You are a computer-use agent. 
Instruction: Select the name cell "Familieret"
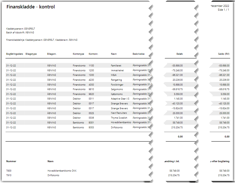pyautogui.click(x=116, y=66)
